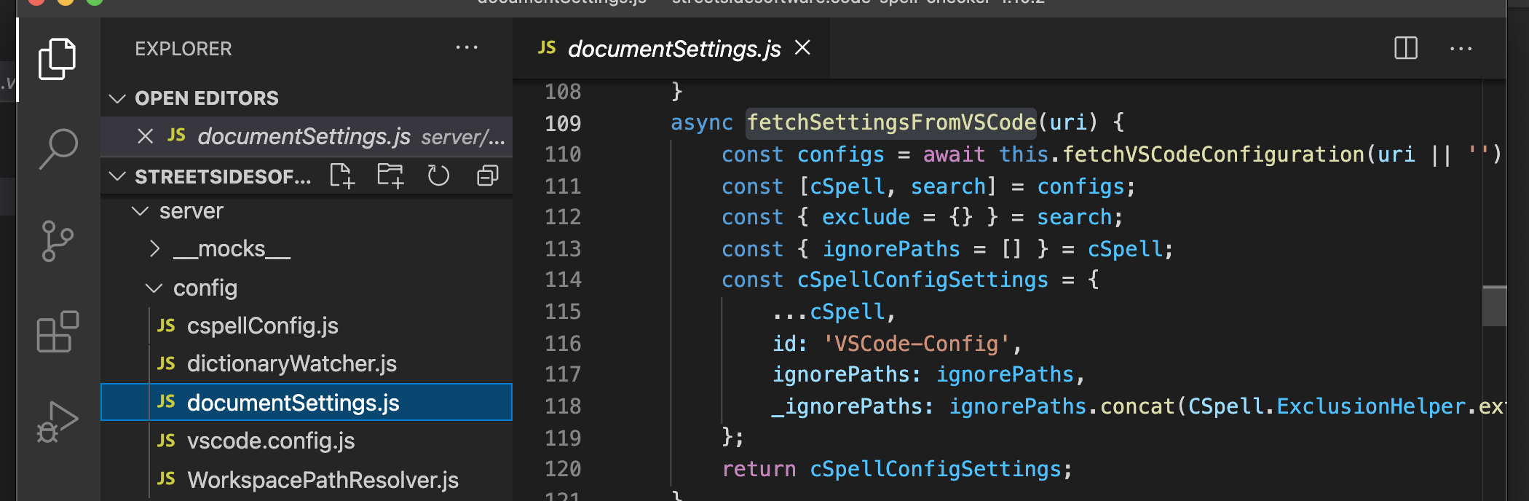Select the documentSettings.js tab
This screenshot has height=501, width=1529.
click(x=673, y=49)
